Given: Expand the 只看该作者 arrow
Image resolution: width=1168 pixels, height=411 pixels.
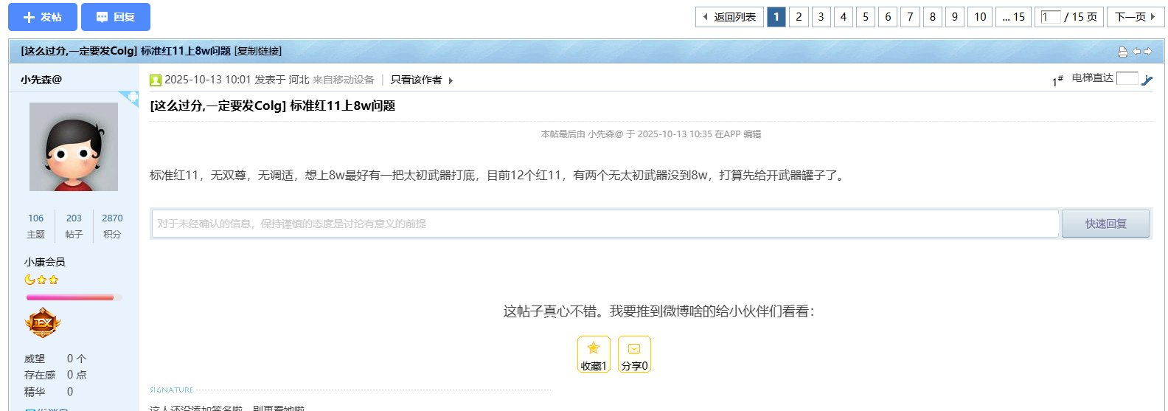Looking at the screenshot, I should pos(451,80).
